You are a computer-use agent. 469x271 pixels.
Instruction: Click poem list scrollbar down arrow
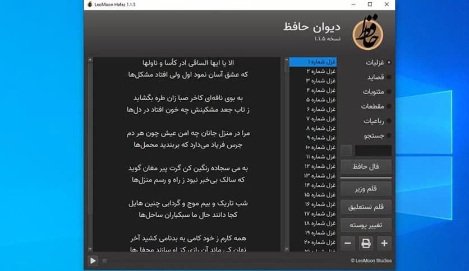click(x=287, y=249)
